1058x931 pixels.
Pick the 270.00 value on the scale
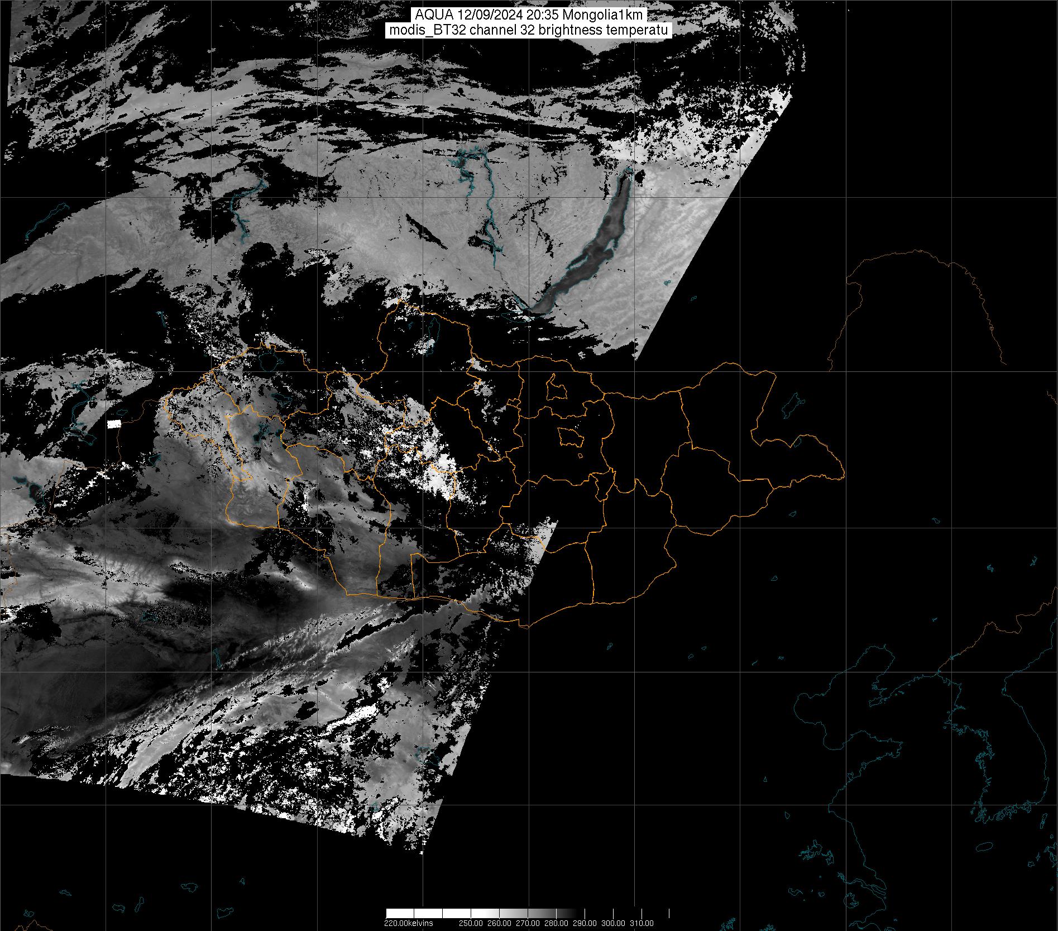click(528, 923)
